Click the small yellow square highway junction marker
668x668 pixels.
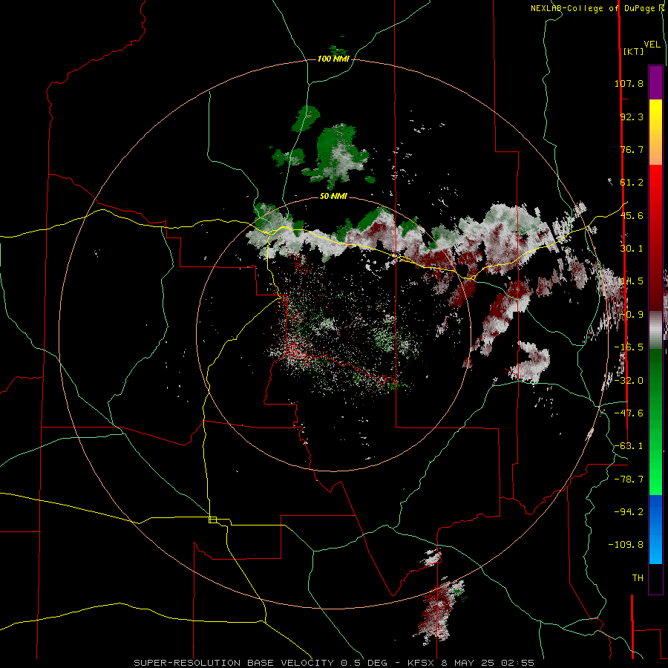pos(212,520)
